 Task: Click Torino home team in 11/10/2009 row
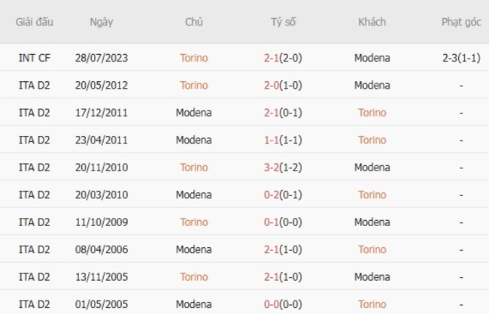pyautogui.click(x=194, y=222)
